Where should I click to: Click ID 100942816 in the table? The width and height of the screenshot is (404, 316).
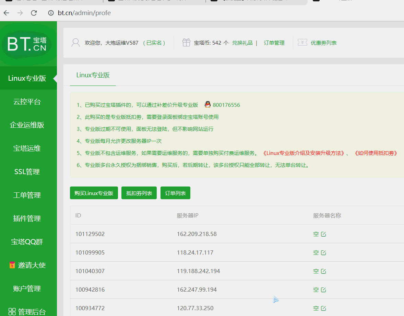(x=90, y=290)
